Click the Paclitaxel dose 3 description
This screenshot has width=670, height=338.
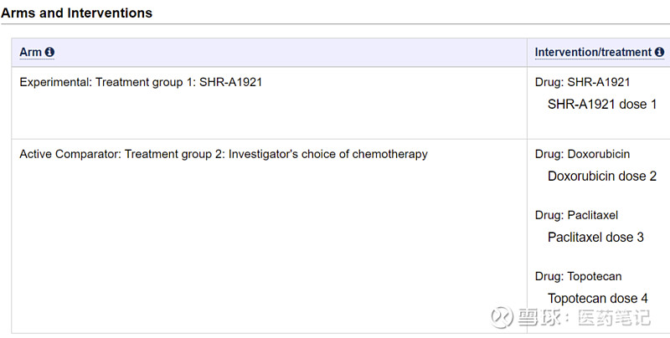click(595, 237)
